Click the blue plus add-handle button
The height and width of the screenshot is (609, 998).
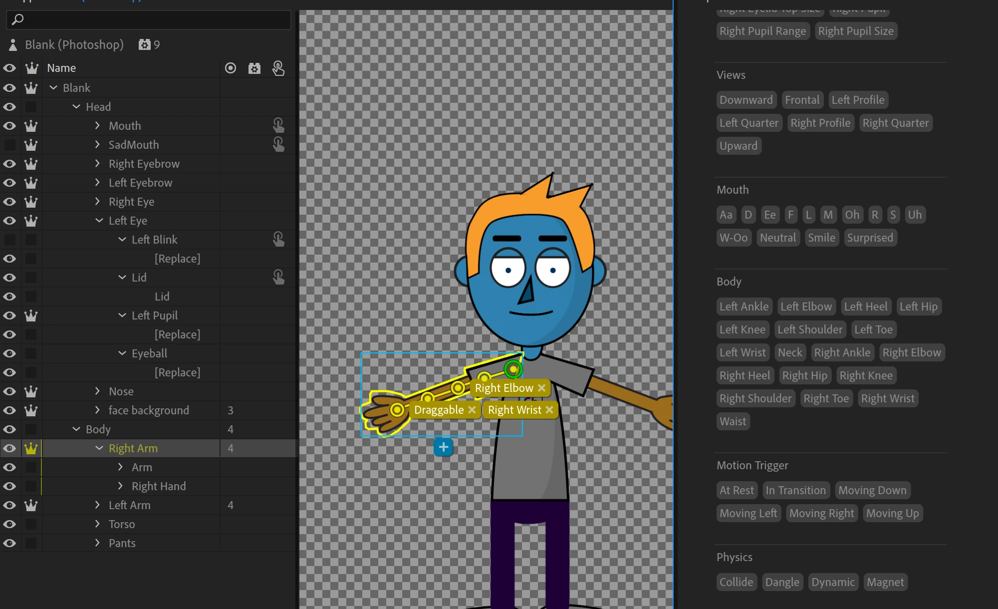tap(443, 447)
